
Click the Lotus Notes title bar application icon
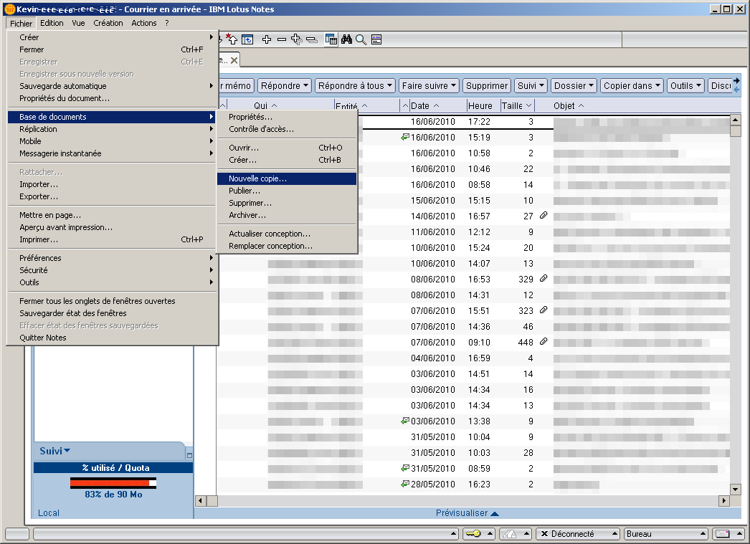click(x=9, y=9)
